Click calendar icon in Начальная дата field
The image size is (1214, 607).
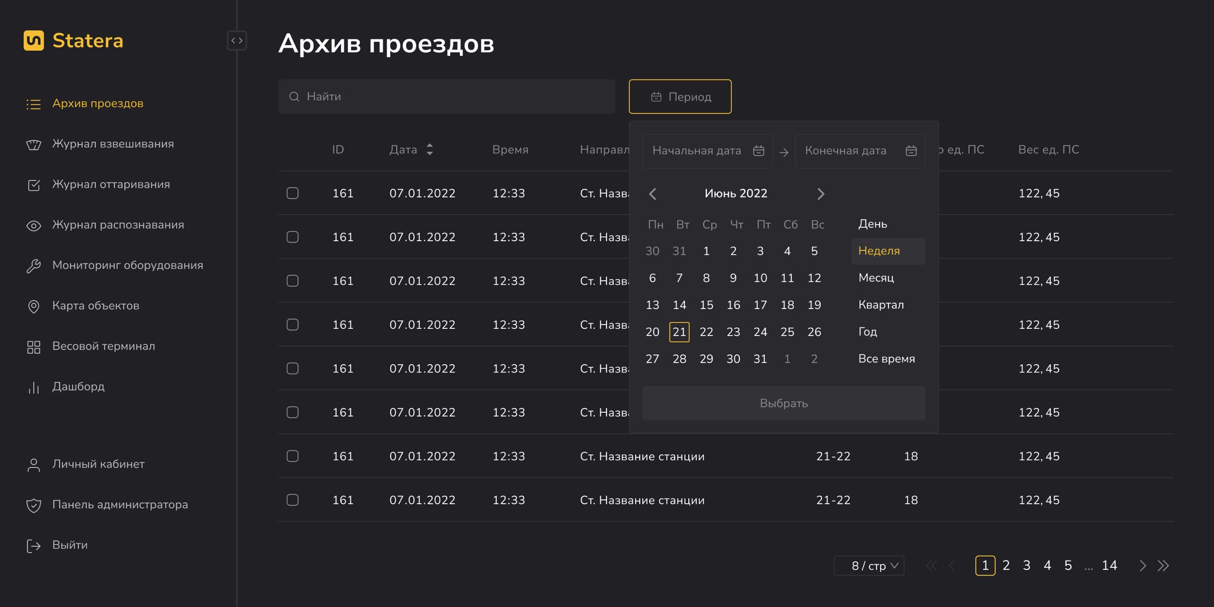click(x=759, y=151)
